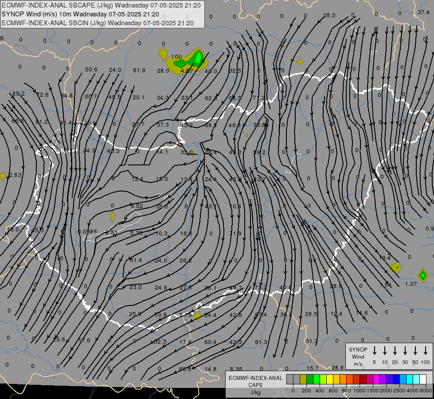Screen dimensions: 434x399
Task: Click the 1.07 value on the map
Action: 411,284
